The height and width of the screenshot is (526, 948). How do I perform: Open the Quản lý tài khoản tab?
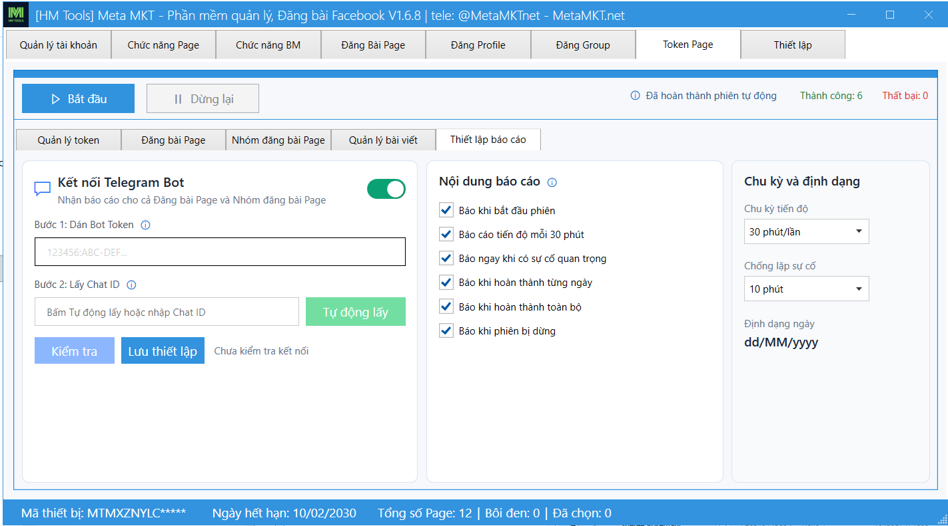(x=59, y=45)
